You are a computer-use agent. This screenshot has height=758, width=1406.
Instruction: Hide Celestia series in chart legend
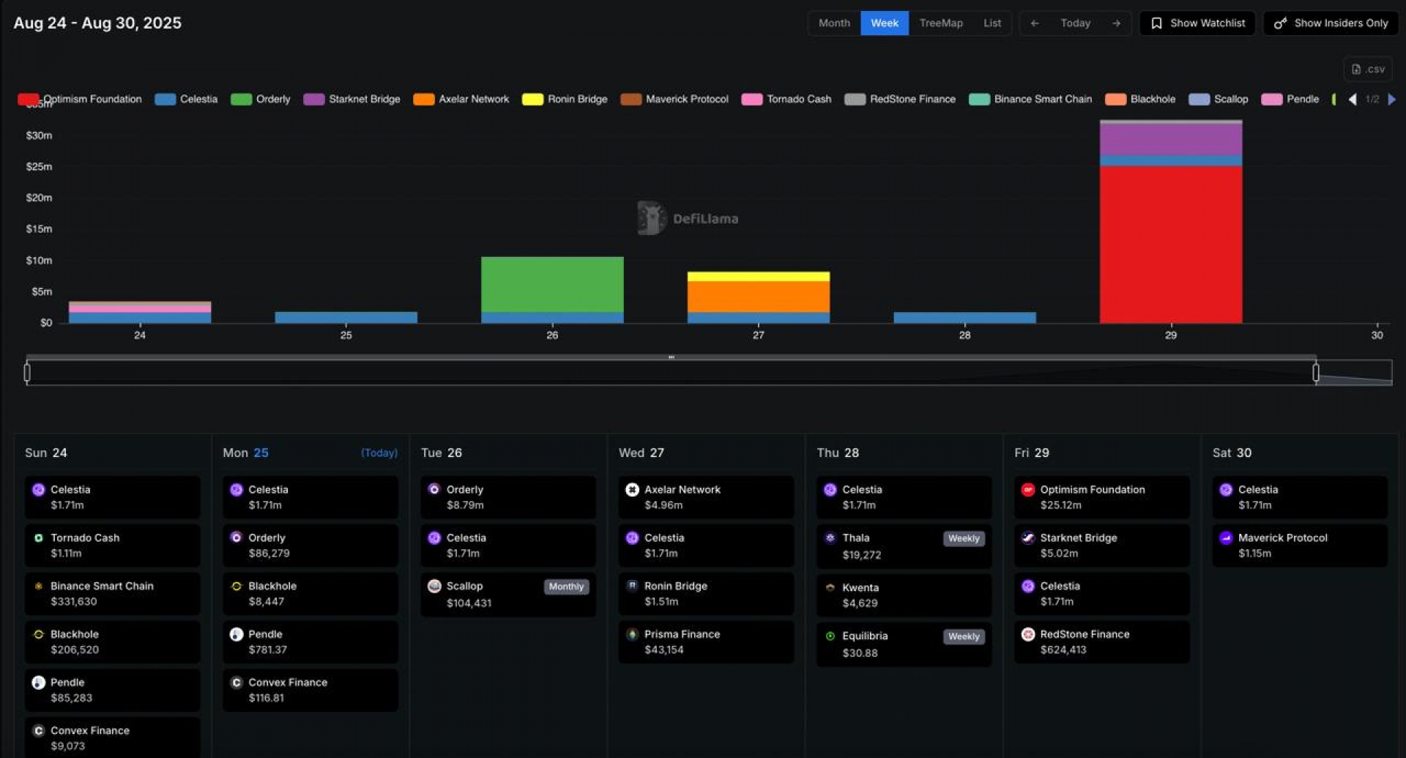tap(187, 99)
